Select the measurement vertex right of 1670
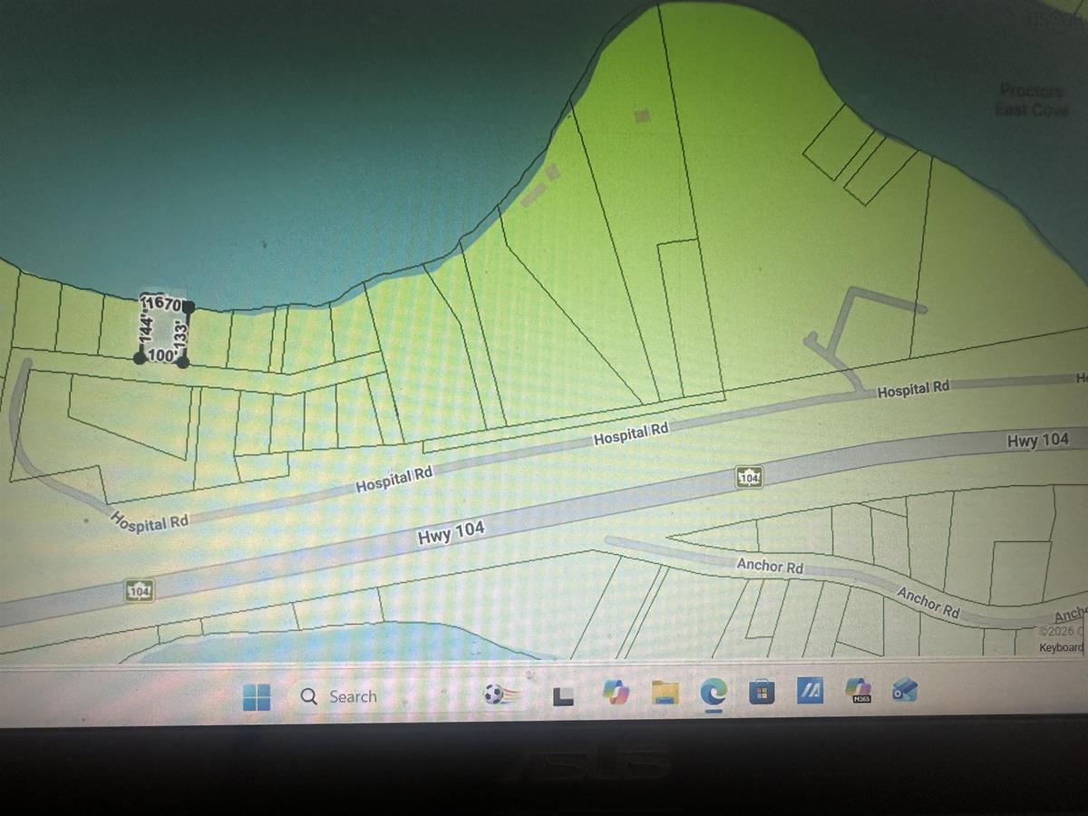Screen dimensions: 1088x816 (x=189, y=306)
